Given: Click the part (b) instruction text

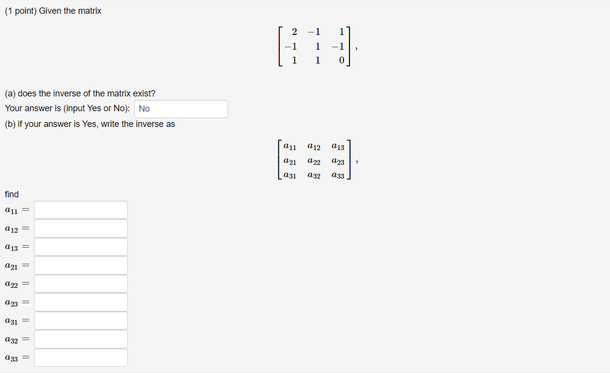Looking at the screenshot, I should click(89, 124).
